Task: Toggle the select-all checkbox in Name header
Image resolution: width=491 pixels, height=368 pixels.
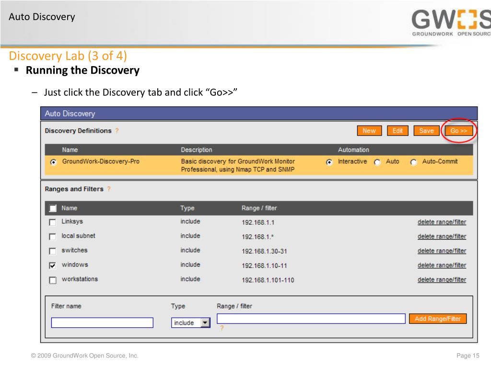Action: pyautogui.click(x=53, y=208)
